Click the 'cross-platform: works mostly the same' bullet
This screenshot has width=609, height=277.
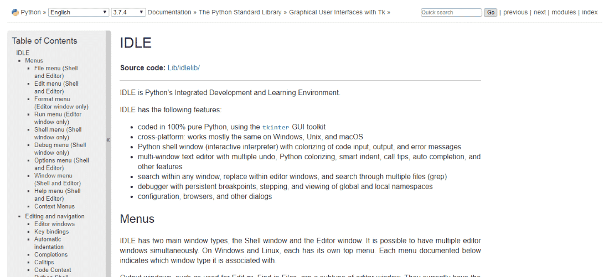(250, 137)
